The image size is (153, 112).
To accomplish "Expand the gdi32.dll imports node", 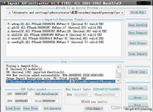I will 9,28.
